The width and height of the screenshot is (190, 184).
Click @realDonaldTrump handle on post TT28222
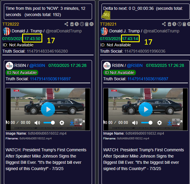(x=64, y=31)
